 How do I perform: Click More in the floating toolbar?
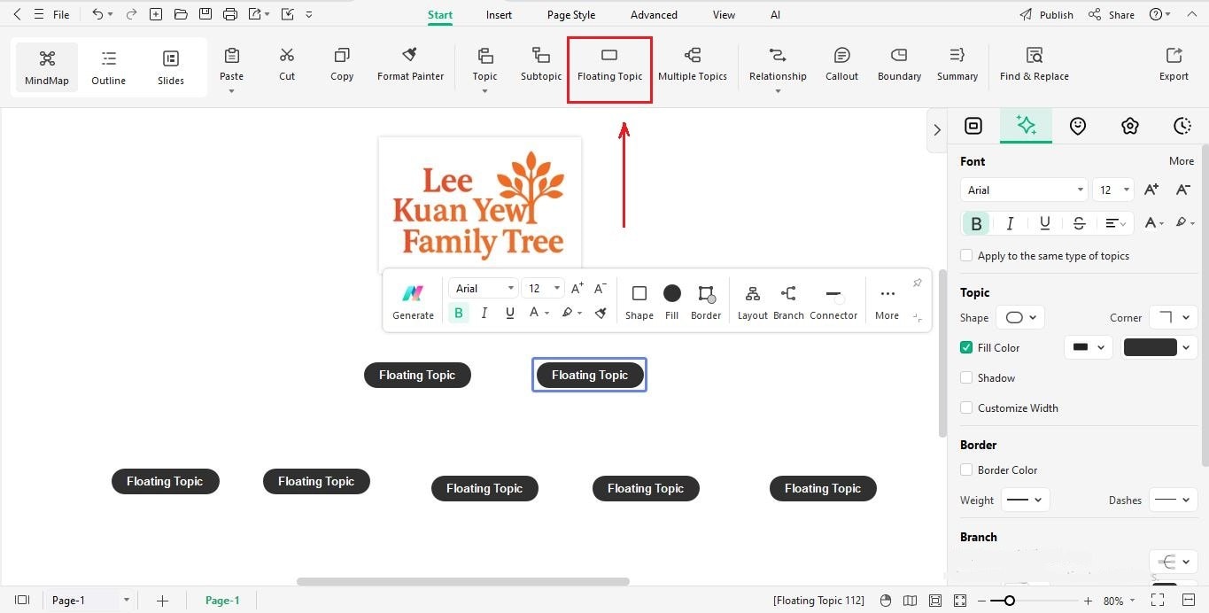tap(887, 301)
